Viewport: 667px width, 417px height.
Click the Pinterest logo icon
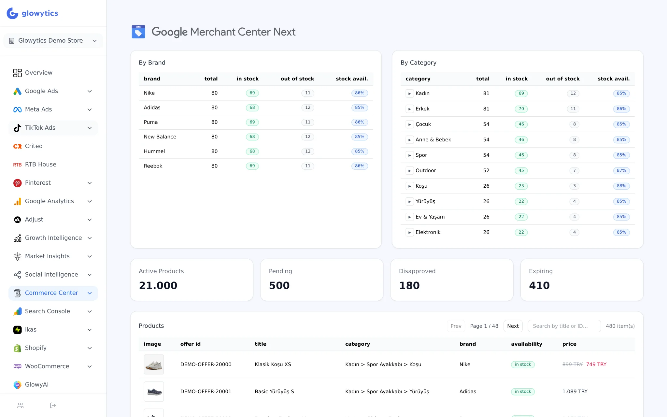click(18, 183)
